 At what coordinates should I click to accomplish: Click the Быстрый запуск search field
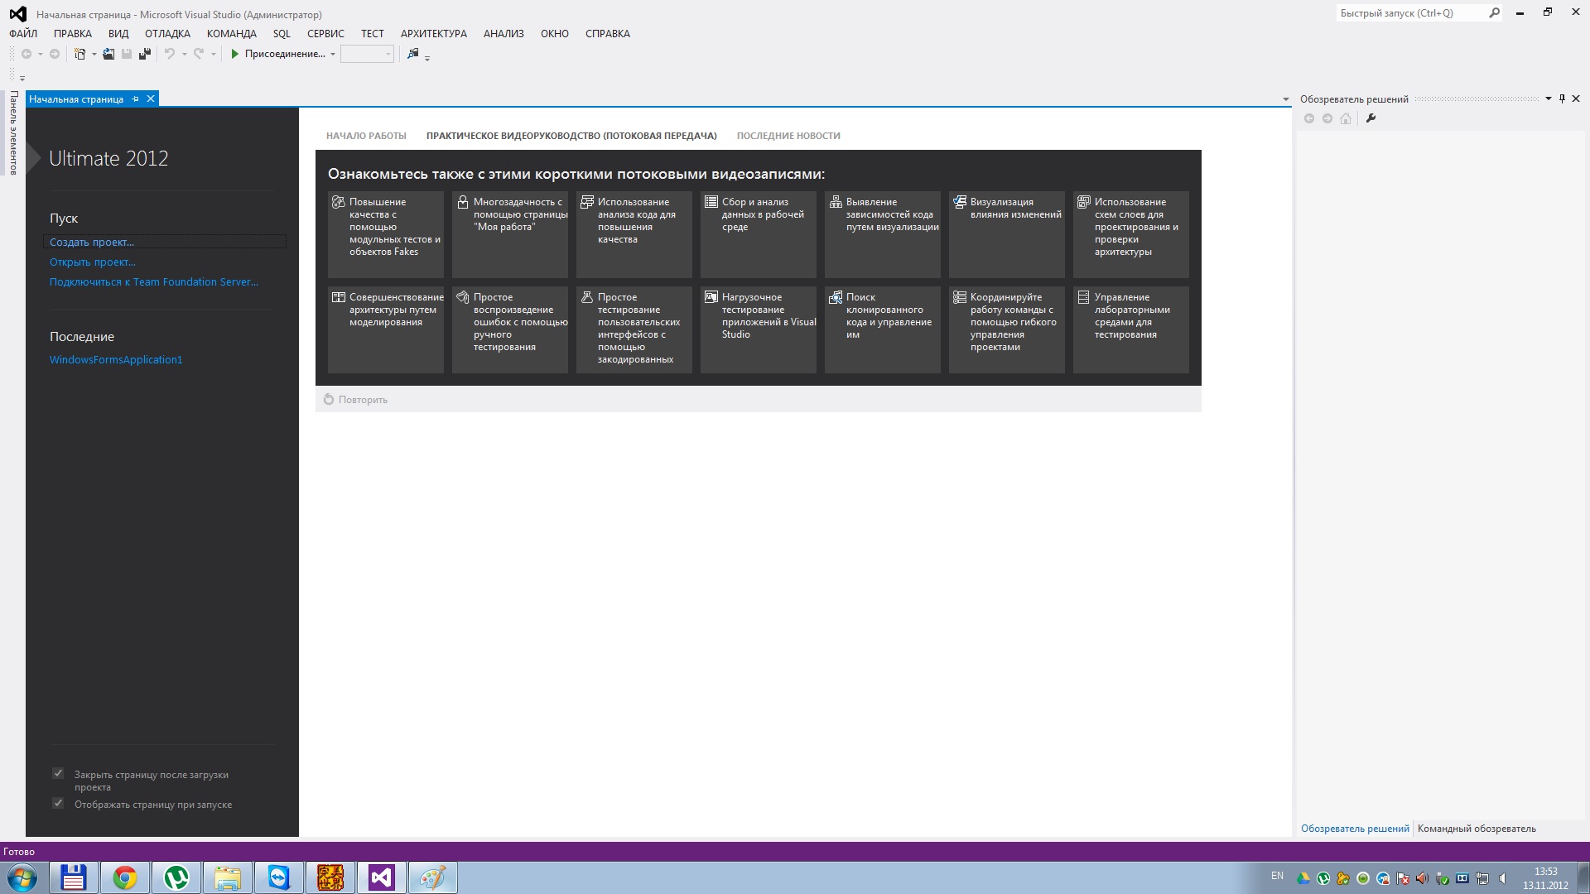coord(1411,13)
